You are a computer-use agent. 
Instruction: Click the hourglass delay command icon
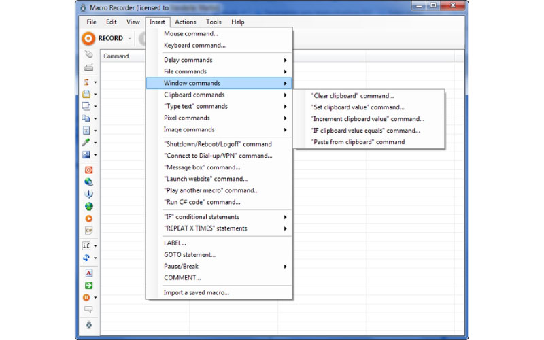(86, 82)
